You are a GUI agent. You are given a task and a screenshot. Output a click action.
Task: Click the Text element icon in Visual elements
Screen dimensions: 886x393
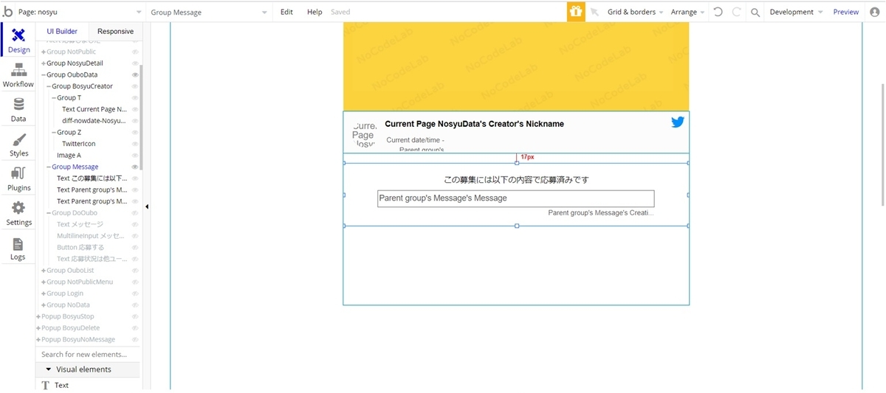click(x=46, y=385)
